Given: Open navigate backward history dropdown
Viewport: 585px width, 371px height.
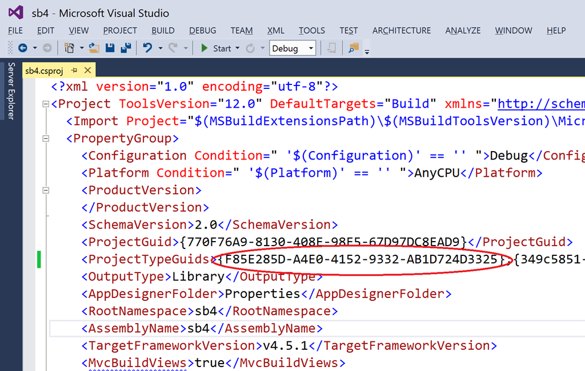Looking at the screenshot, I should tap(35, 48).
